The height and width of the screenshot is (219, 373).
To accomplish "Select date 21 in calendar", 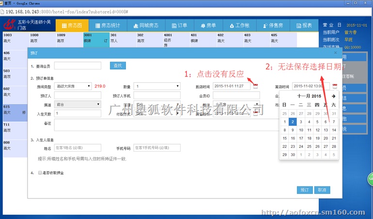I will 334,138.
